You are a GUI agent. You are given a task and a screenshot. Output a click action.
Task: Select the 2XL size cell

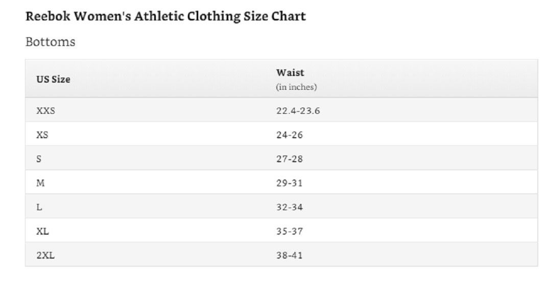45,256
